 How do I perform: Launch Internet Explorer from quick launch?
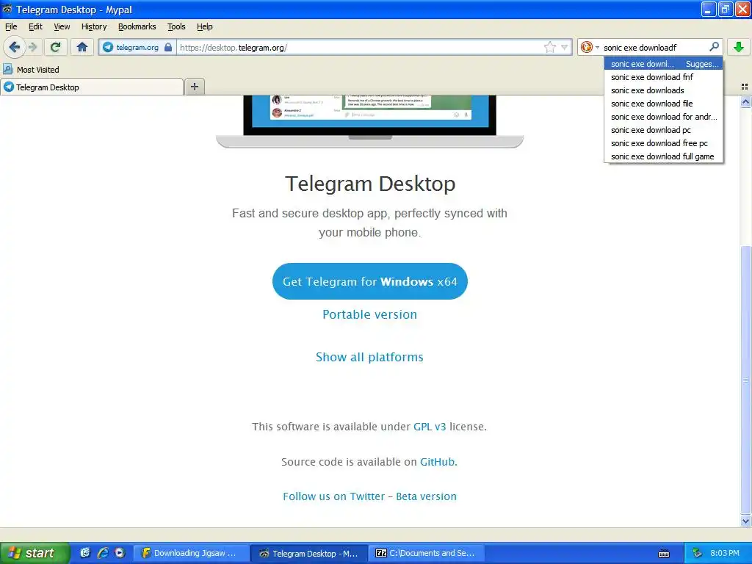pyautogui.click(x=103, y=553)
